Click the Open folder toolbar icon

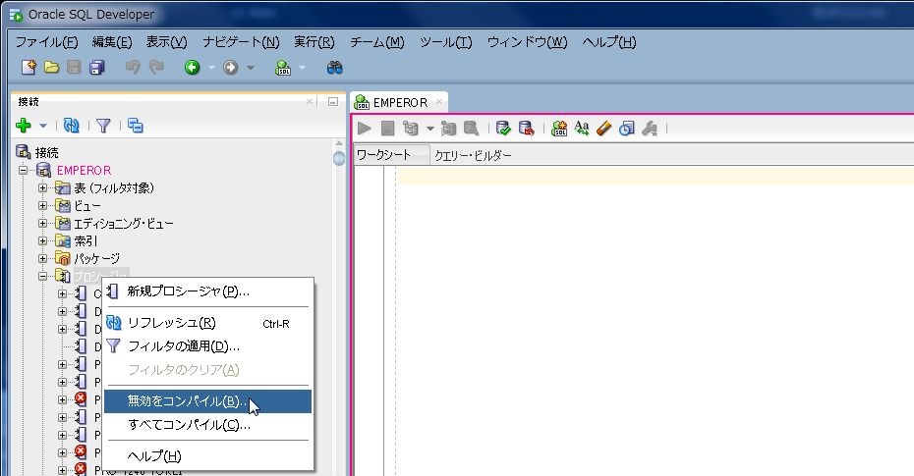click(x=51, y=68)
